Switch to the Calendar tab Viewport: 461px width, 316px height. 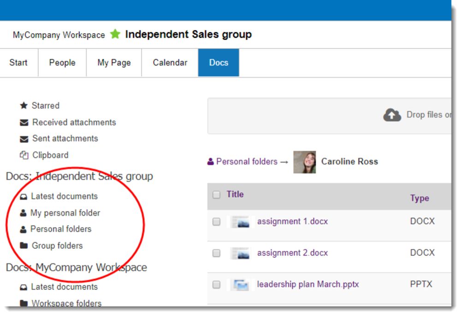pyautogui.click(x=170, y=63)
